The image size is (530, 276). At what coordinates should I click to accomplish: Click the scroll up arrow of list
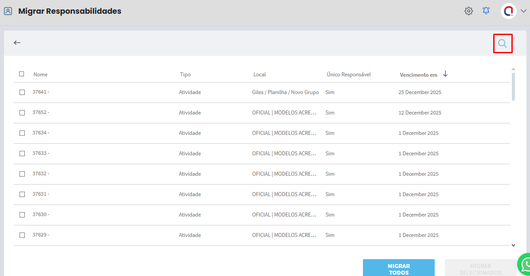(513, 69)
